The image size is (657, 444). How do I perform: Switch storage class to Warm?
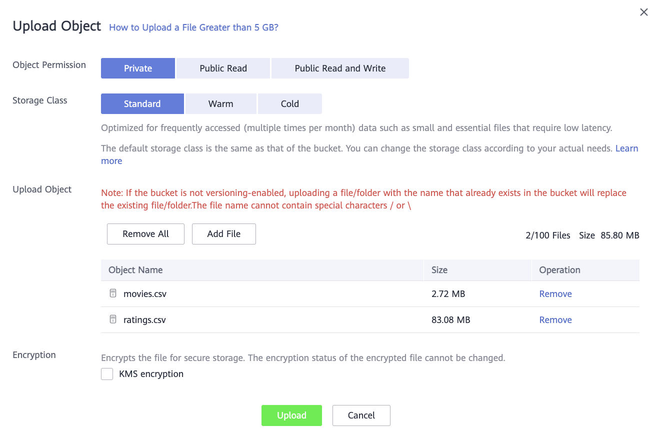point(221,104)
